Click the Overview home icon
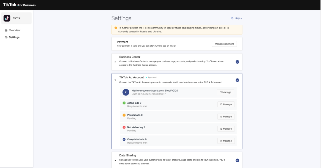Image resolution: width=321 pixels, height=168 pixels. tap(6, 30)
